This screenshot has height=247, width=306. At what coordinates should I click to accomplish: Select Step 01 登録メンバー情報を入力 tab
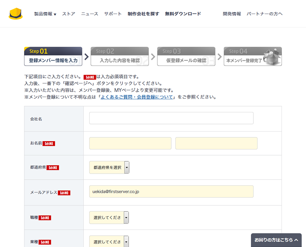pyautogui.click(x=53, y=56)
